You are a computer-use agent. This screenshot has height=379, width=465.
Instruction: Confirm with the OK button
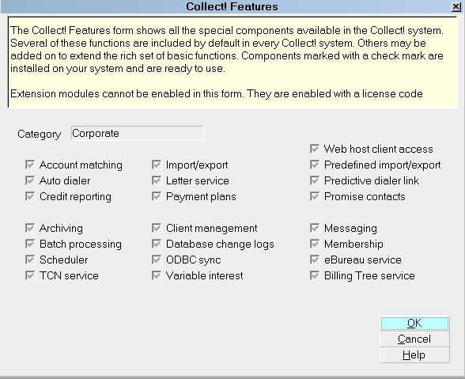click(414, 323)
